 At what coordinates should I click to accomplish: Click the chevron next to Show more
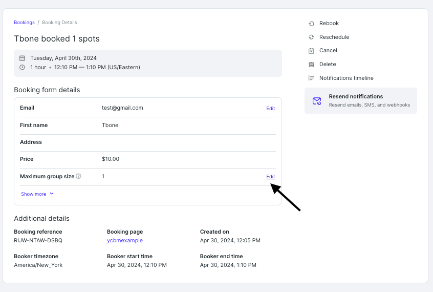[x=52, y=194]
